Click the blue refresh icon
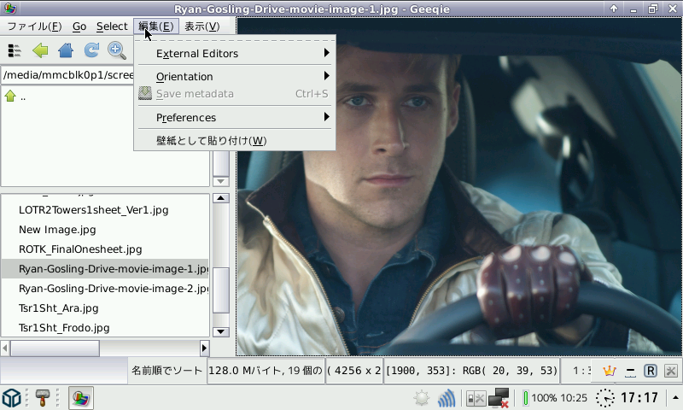This screenshot has height=410, width=683. click(91, 50)
